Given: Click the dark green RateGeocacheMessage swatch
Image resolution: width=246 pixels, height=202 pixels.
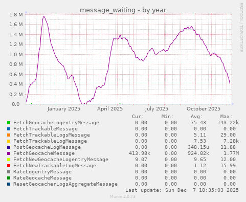Looking at the screenshot, I should tap(9, 178).
